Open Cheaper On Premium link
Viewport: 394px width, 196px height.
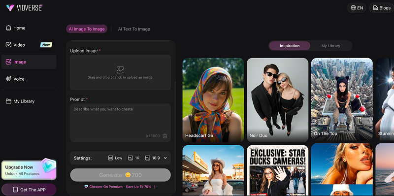(120, 187)
